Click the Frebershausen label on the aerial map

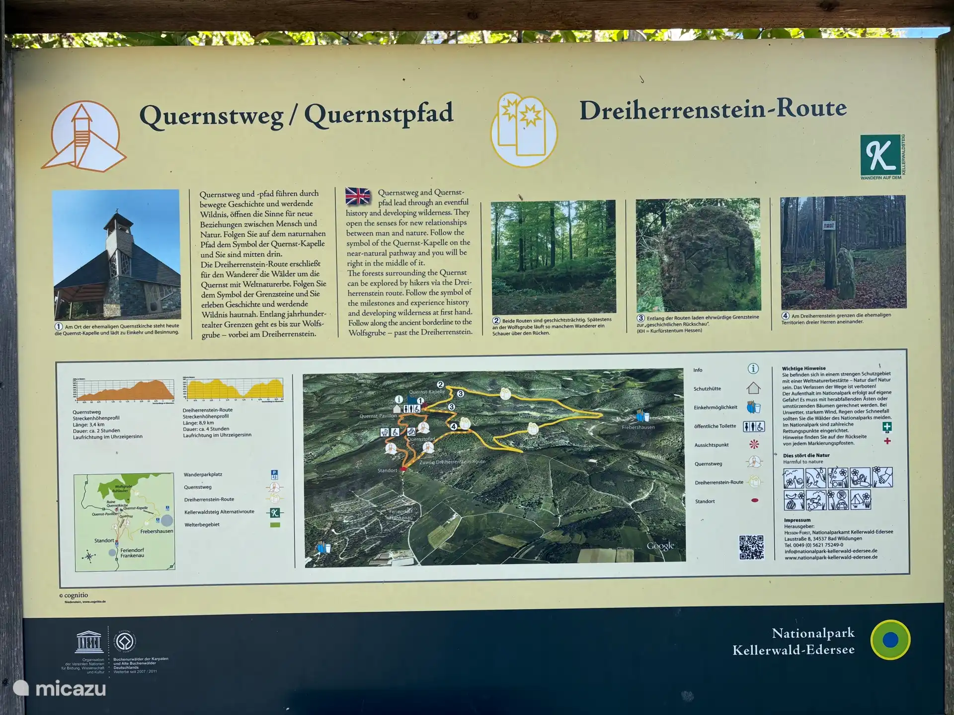[638, 427]
